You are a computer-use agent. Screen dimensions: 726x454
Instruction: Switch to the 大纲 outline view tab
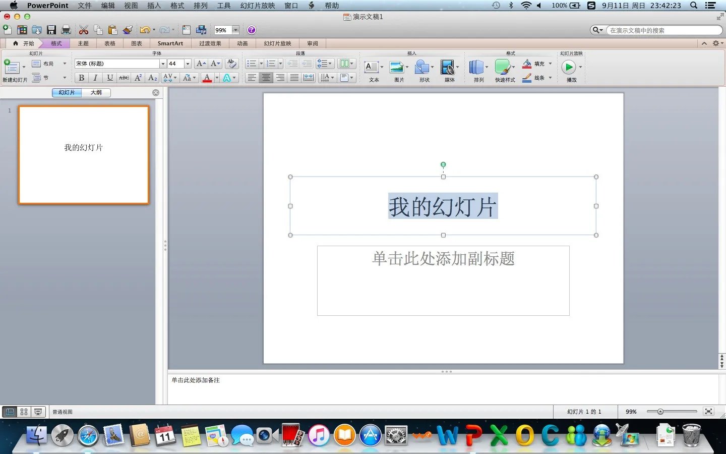[x=96, y=92]
